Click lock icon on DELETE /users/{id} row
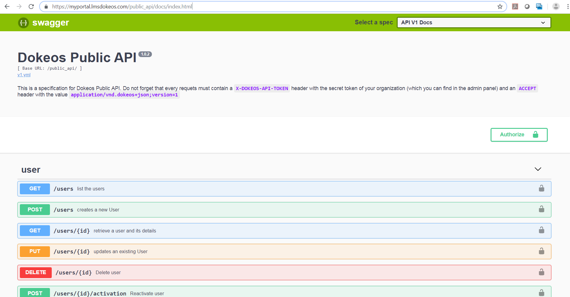Viewport: 570px width, 297px height. (x=541, y=272)
